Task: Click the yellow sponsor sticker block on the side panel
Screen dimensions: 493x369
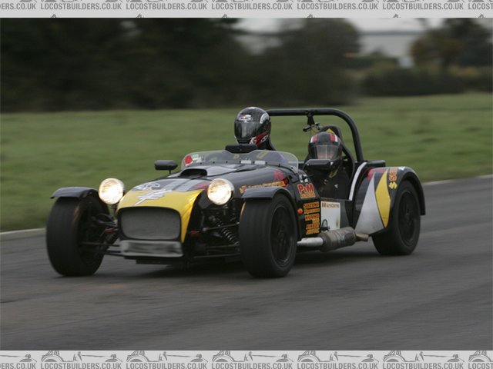Action: [311, 218]
